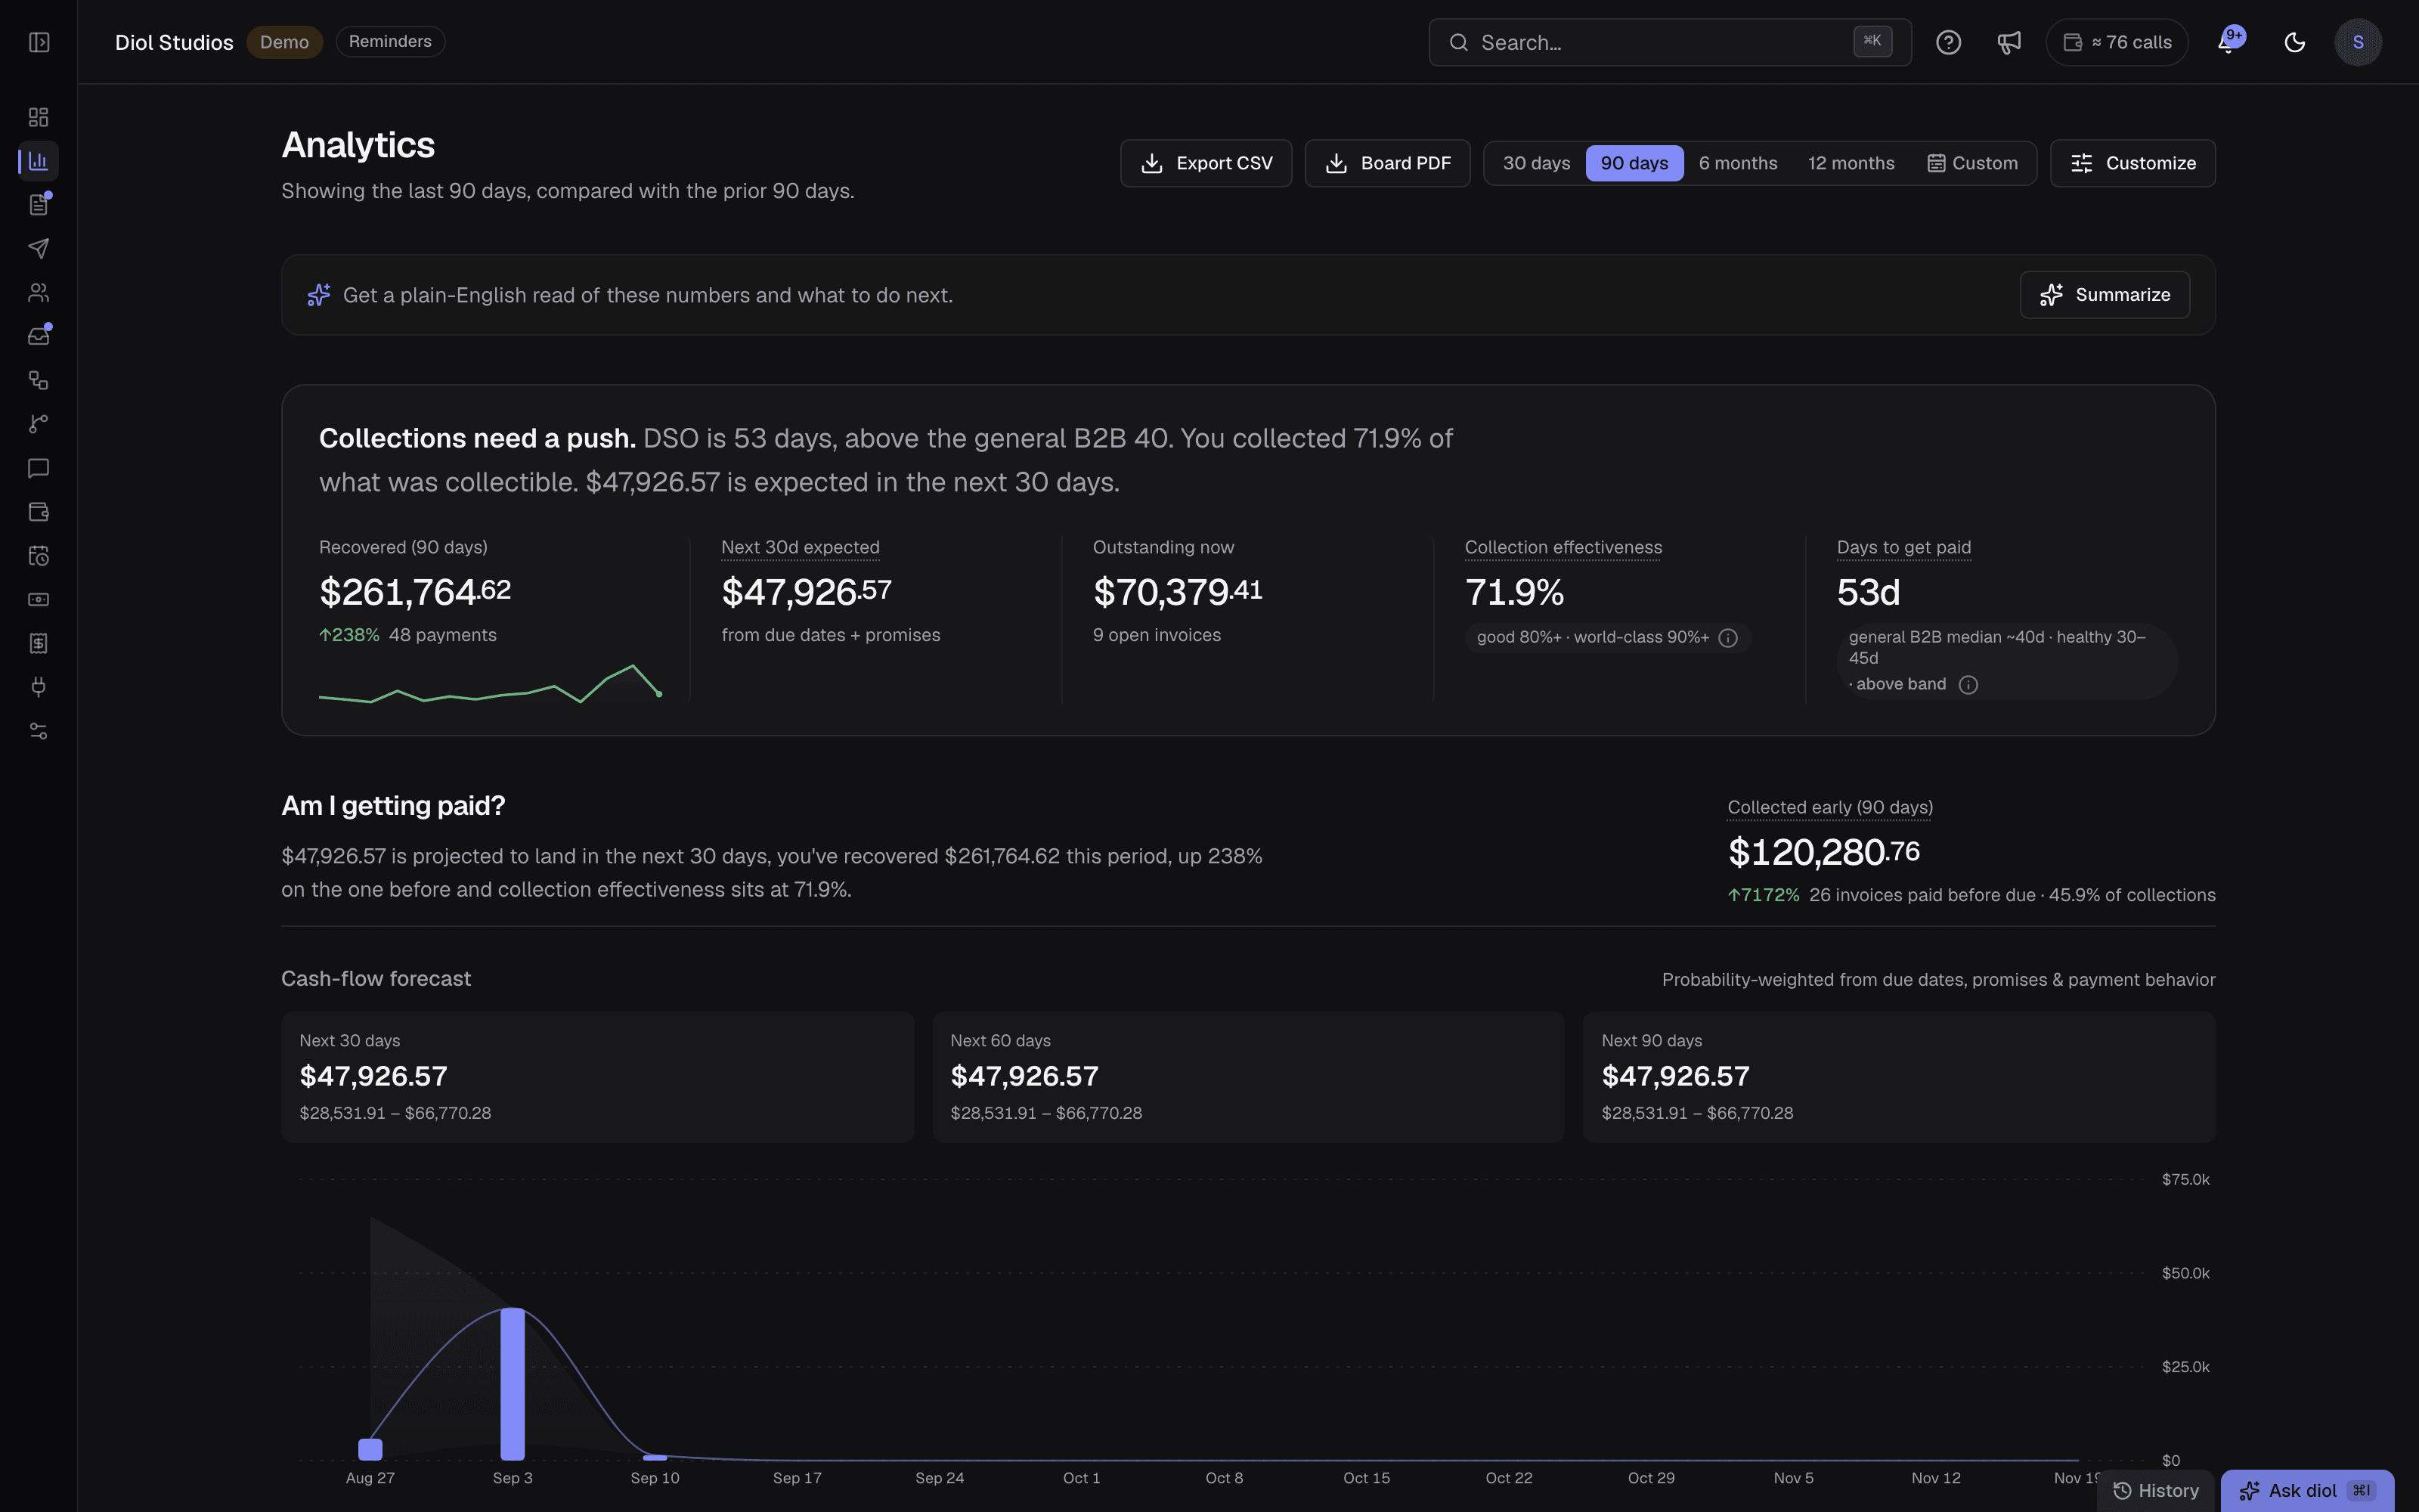The width and height of the screenshot is (2419, 1512).
Task: Click the info icon beside world-class 90%+
Action: coord(1728,638)
